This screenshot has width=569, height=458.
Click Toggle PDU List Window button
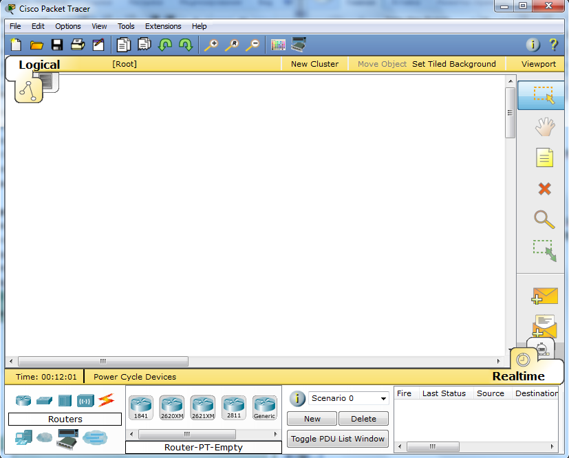(338, 439)
